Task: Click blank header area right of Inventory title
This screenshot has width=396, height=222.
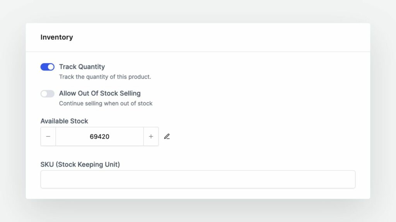Action: (x=232, y=37)
